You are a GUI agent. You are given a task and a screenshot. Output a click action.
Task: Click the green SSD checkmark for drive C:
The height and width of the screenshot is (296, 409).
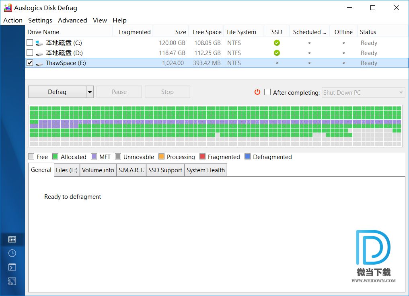coord(277,43)
